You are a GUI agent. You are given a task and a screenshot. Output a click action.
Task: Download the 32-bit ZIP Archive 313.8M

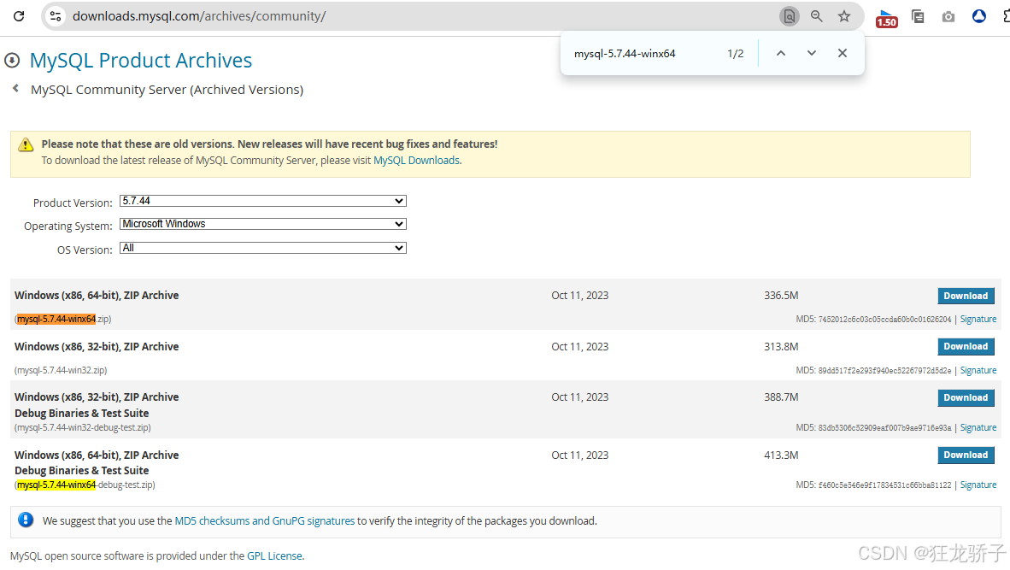tap(966, 346)
